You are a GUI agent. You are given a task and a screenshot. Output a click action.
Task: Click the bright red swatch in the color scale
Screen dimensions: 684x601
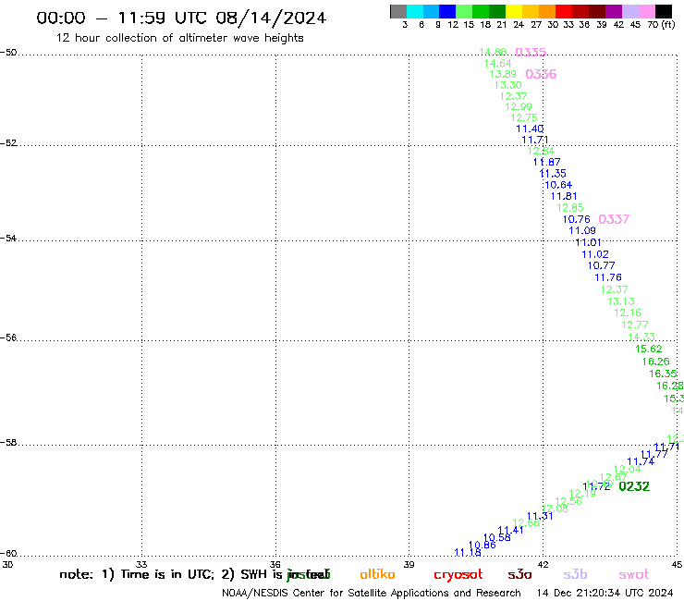(x=563, y=11)
